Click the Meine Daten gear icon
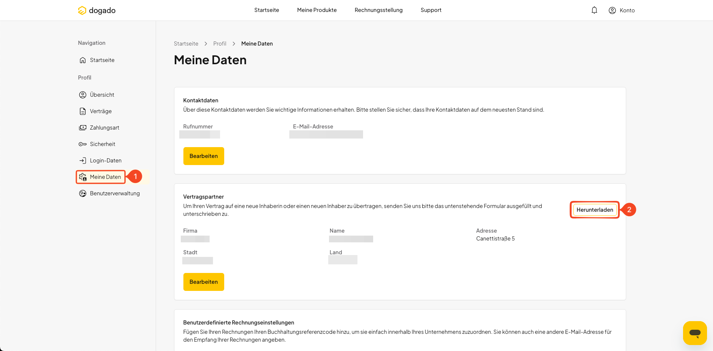 click(83, 177)
